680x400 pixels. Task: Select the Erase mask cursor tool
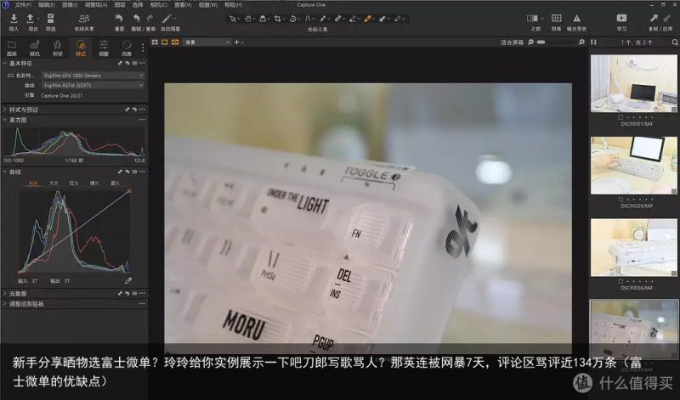[353, 19]
